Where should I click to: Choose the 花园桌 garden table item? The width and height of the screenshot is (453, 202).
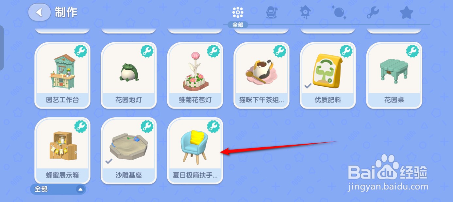click(394, 75)
